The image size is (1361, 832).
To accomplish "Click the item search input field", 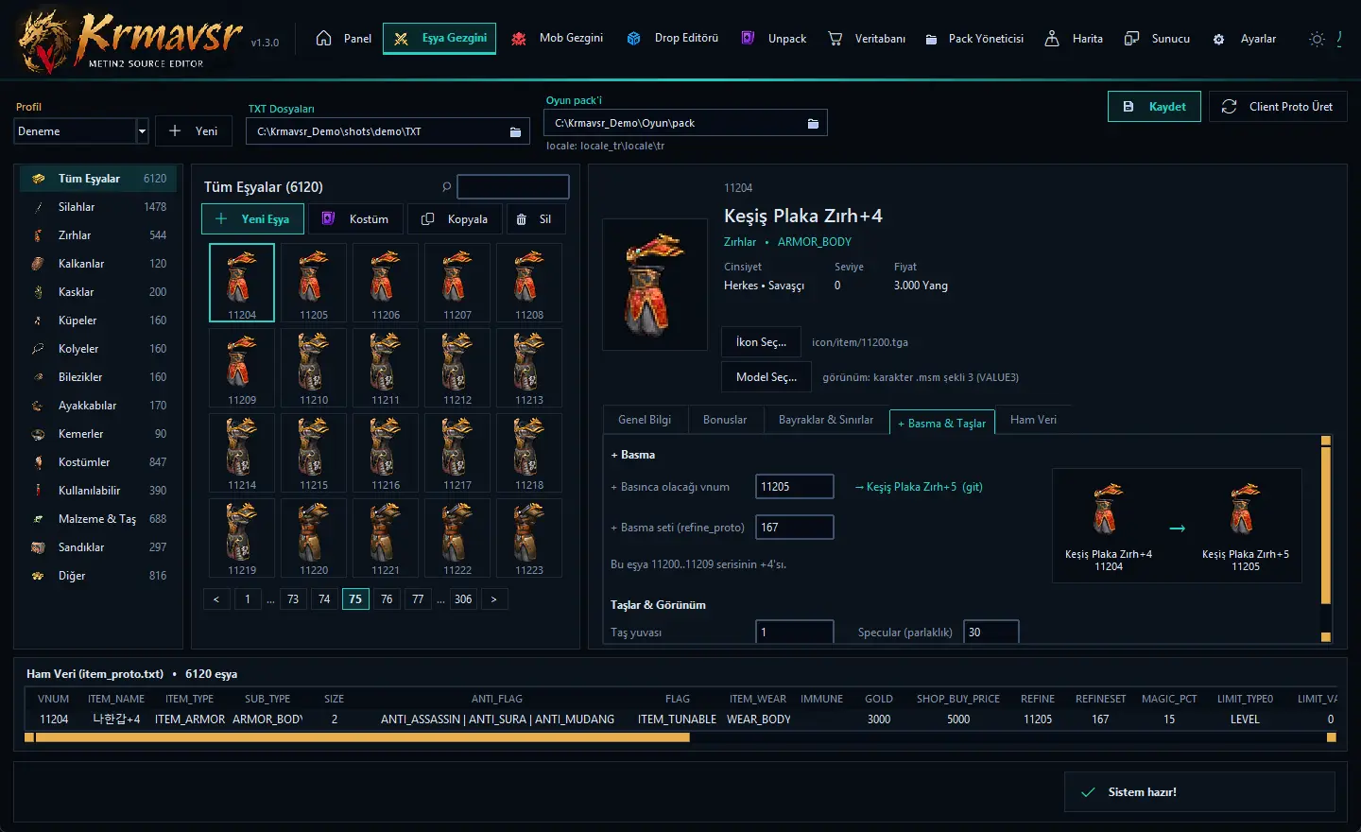I will click(x=513, y=186).
